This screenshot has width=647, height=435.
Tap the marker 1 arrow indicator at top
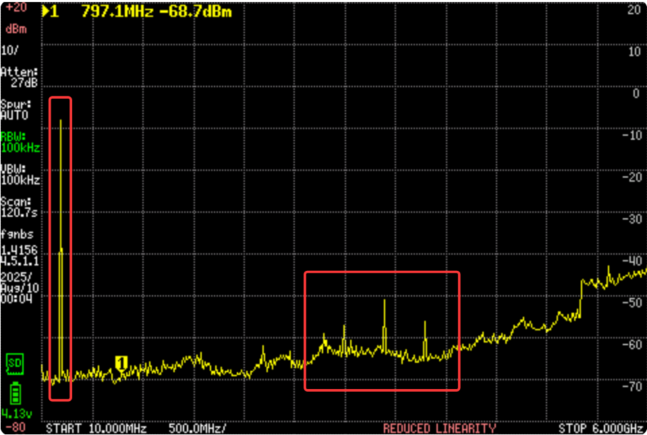coord(50,11)
